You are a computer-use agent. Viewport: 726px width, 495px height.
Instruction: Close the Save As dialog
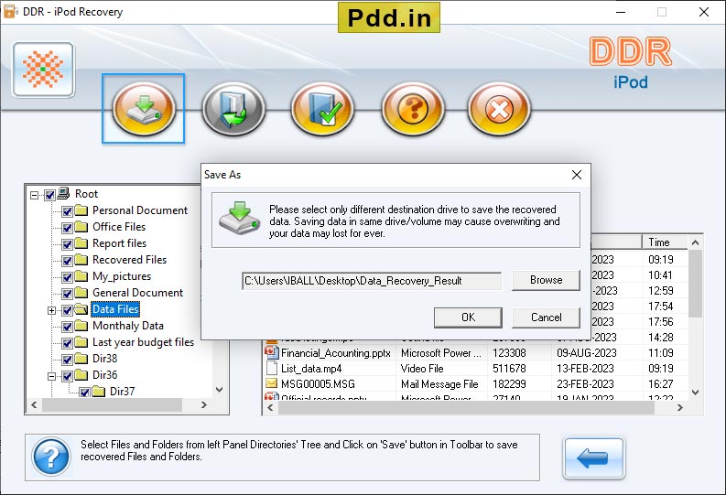click(x=577, y=175)
